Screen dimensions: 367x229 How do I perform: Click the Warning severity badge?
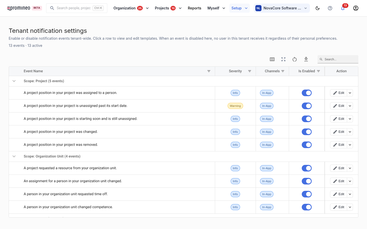click(x=235, y=106)
